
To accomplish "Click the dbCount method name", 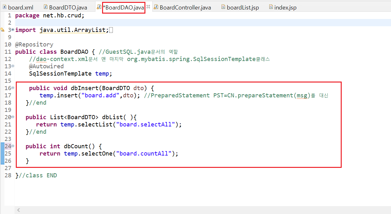I will (76, 146).
